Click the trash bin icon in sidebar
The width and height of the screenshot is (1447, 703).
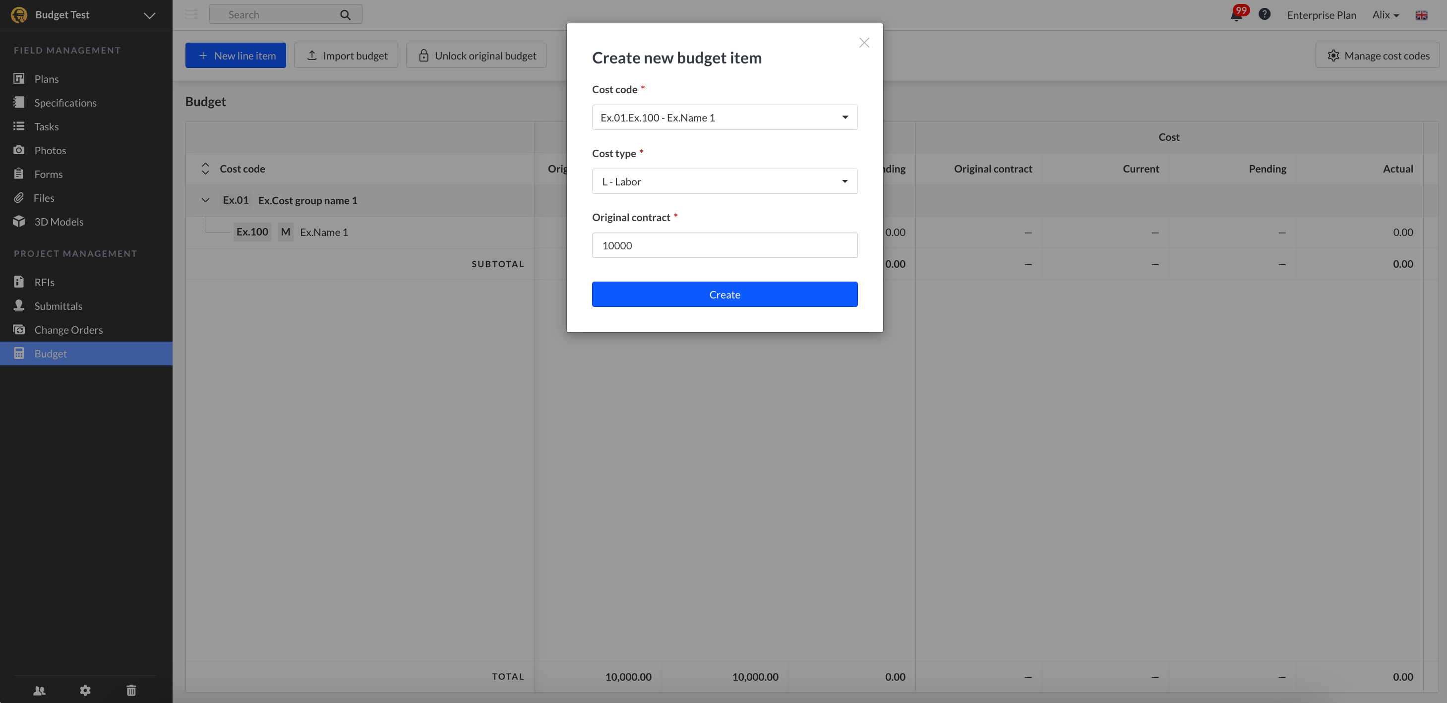tap(131, 690)
